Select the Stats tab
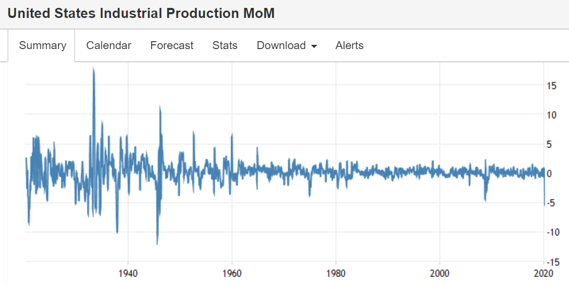The height and width of the screenshot is (286, 569). point(225,45)
